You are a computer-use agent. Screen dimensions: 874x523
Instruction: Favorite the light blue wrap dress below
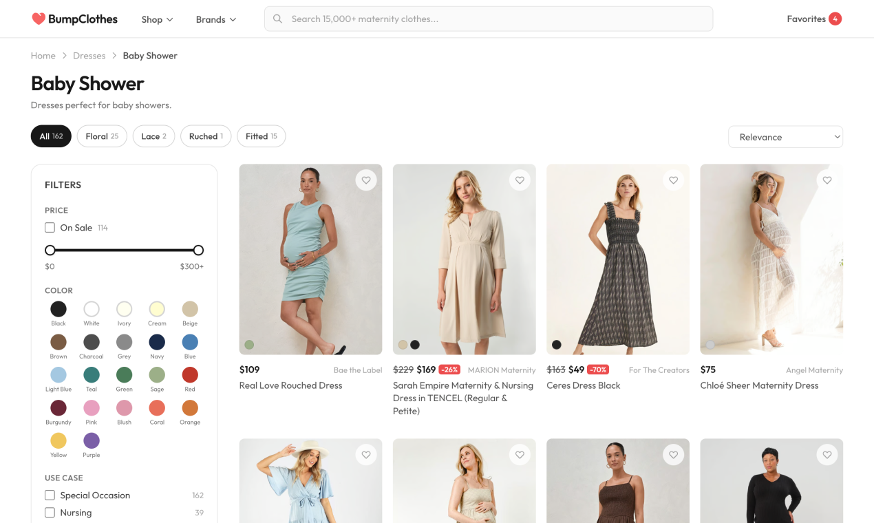[x=366, y=455]
